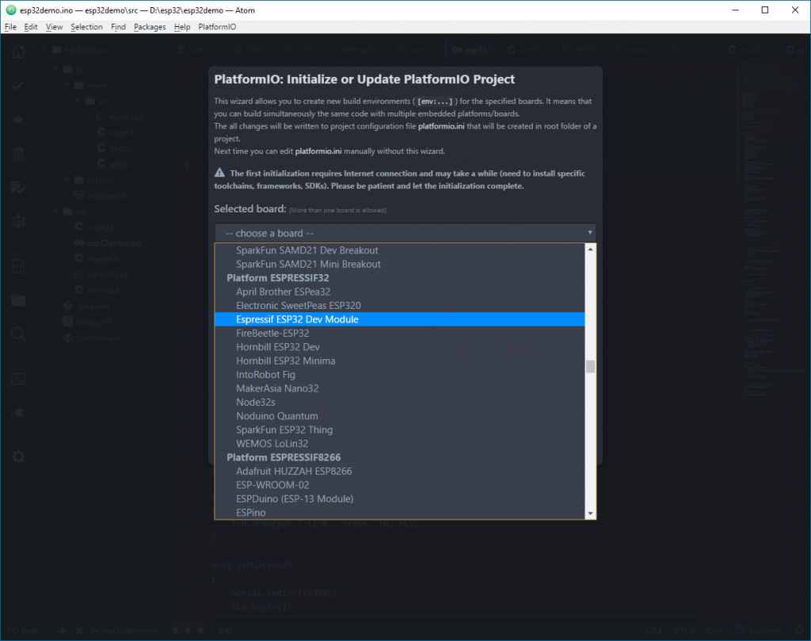This screenshot has height=641, width=811.
Task: Open the Packages menu
Action: click(x=150, y=27)
